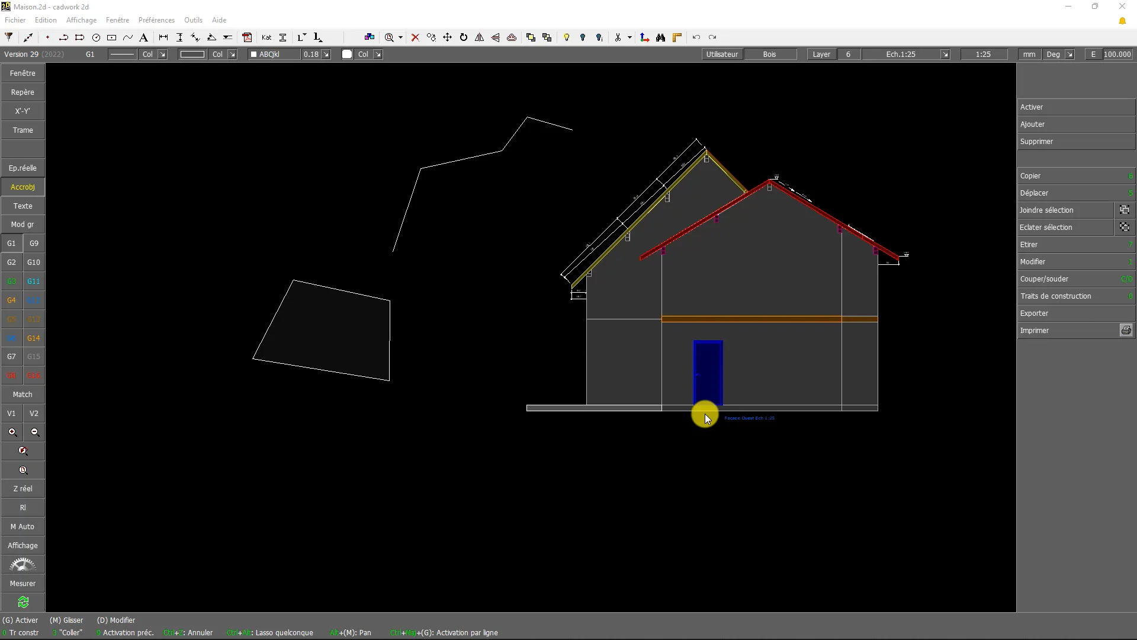Click the red X delete icon
Image resolution: width=1137 pixels, height=640 pixels.
click(415, 37)
